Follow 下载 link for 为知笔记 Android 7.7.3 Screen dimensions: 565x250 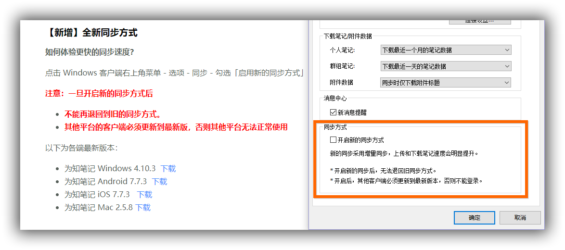point(159,182)
